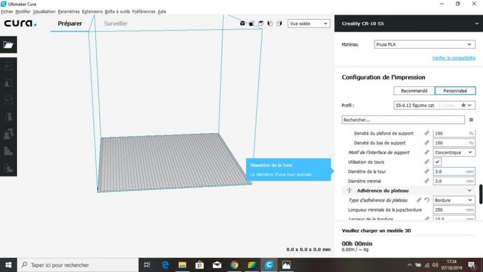Click the last sidebar tool icon

[8, 168]
